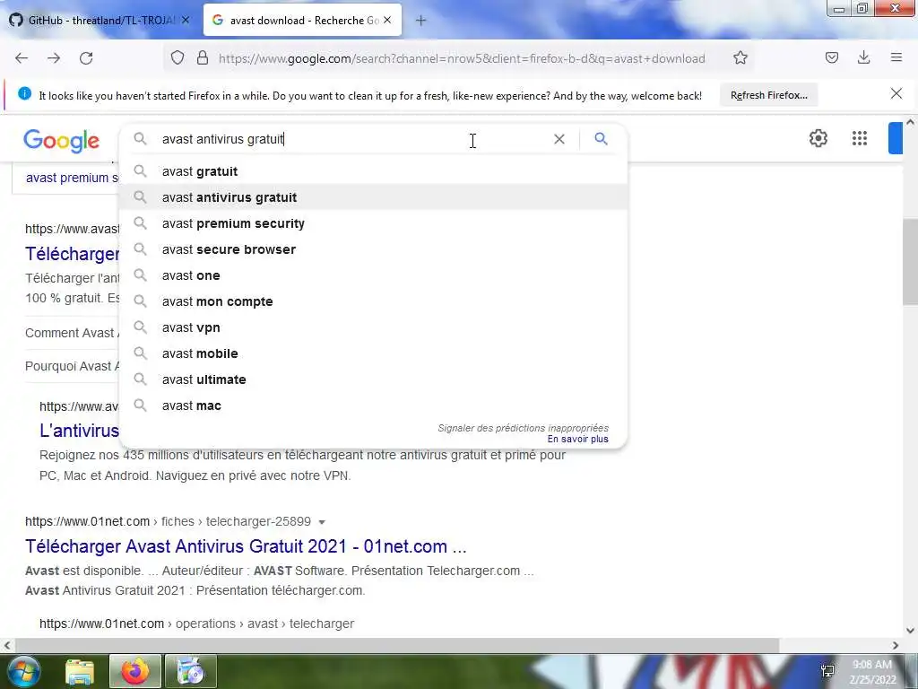Choose suggestion 'avast secure browser'
Screen dimensions: 918x689
click(374, 249)
